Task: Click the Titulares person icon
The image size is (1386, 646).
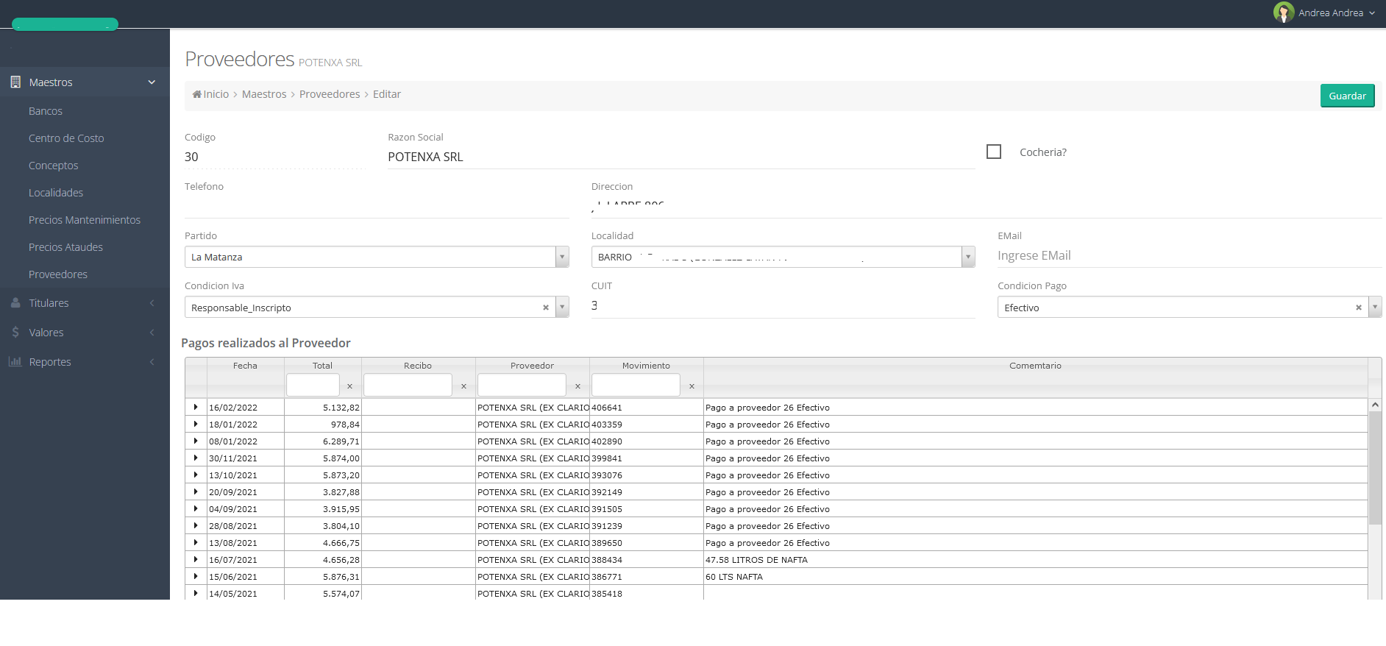Action: click(15, 303)
